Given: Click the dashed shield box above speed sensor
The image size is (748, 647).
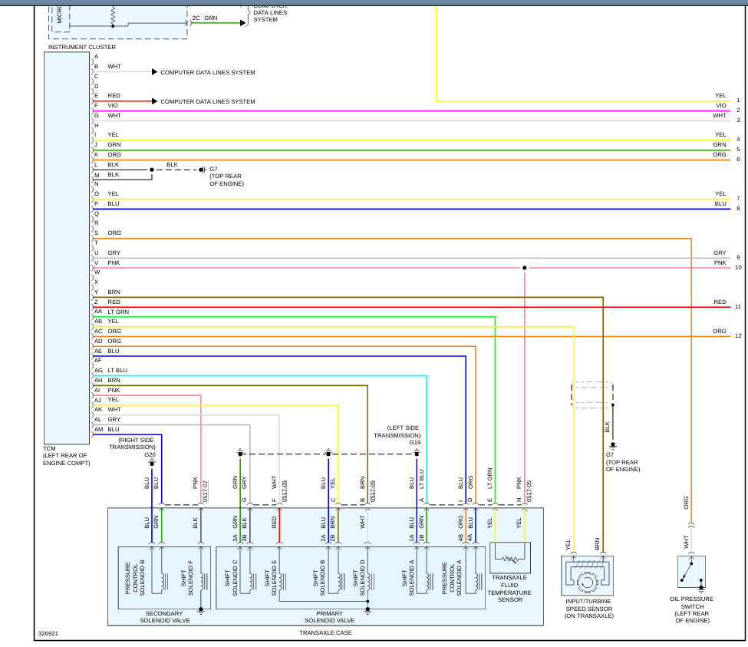Looking at the screenshot, I should (x=591, y=394).
